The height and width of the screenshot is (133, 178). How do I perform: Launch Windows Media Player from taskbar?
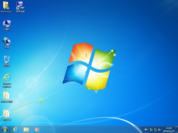coord(37,129)
